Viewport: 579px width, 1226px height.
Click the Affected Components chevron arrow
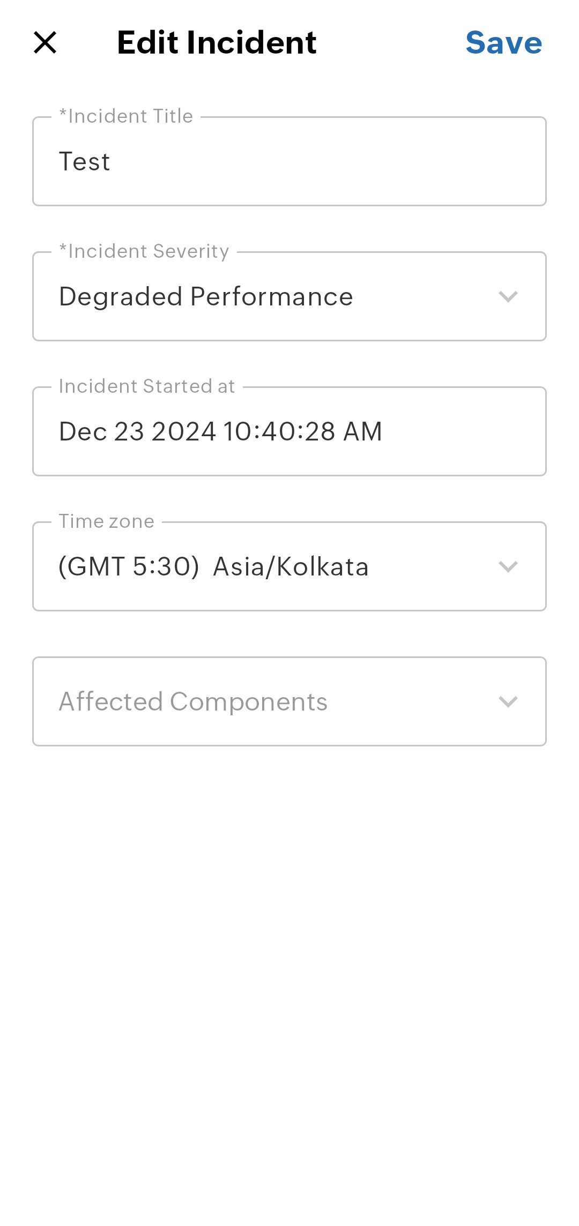508,702
